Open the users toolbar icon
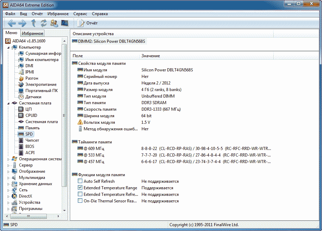The width and height of the screenshot is (322, 231). pyautogui.click(x=54, y=23)
